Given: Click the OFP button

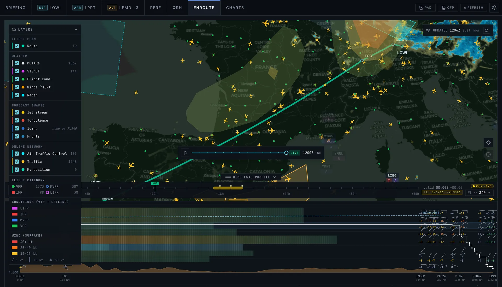Looking at the screenshot, I should (x=448, y=8).
